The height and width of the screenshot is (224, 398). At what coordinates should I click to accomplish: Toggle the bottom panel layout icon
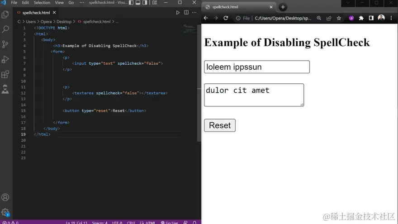(x=138, y=3)
